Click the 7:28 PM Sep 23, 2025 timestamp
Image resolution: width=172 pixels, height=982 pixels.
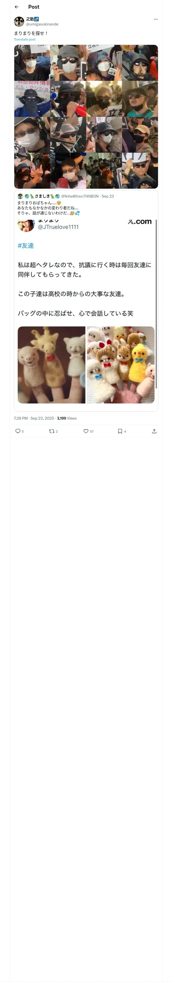coord(34,418)
